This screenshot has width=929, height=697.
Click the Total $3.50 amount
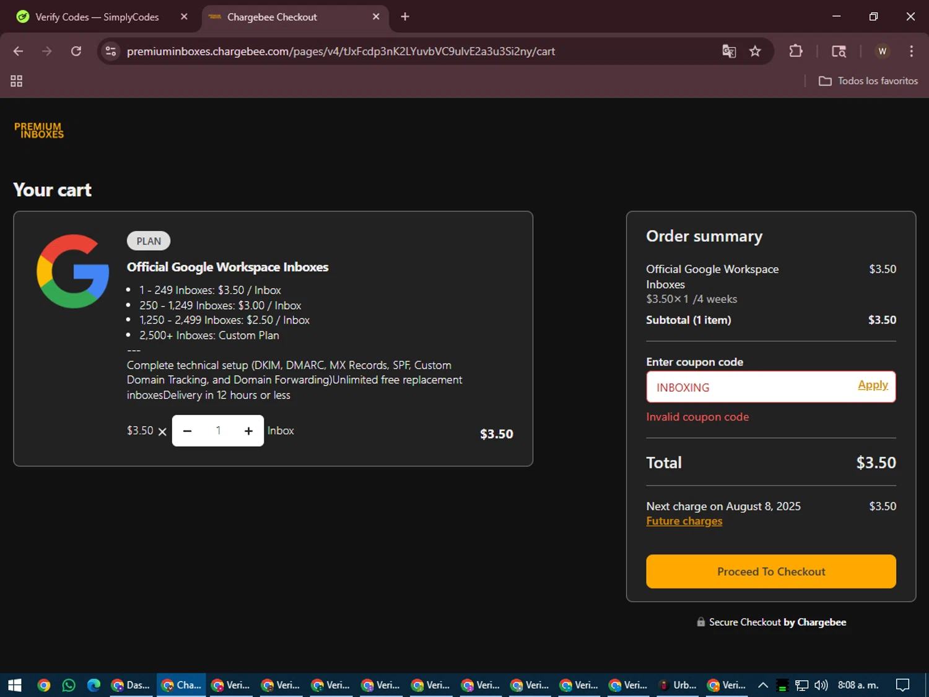click(x=876, y=463)
